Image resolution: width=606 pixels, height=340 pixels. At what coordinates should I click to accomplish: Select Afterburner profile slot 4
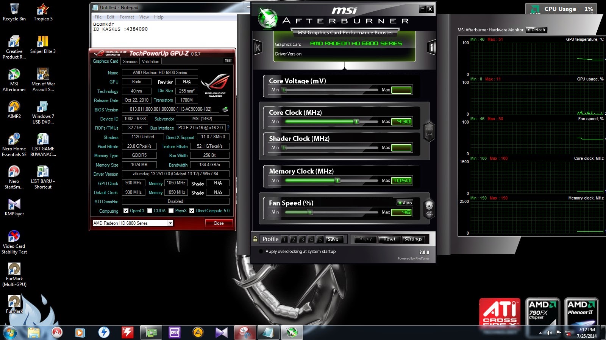coord(311,239)
